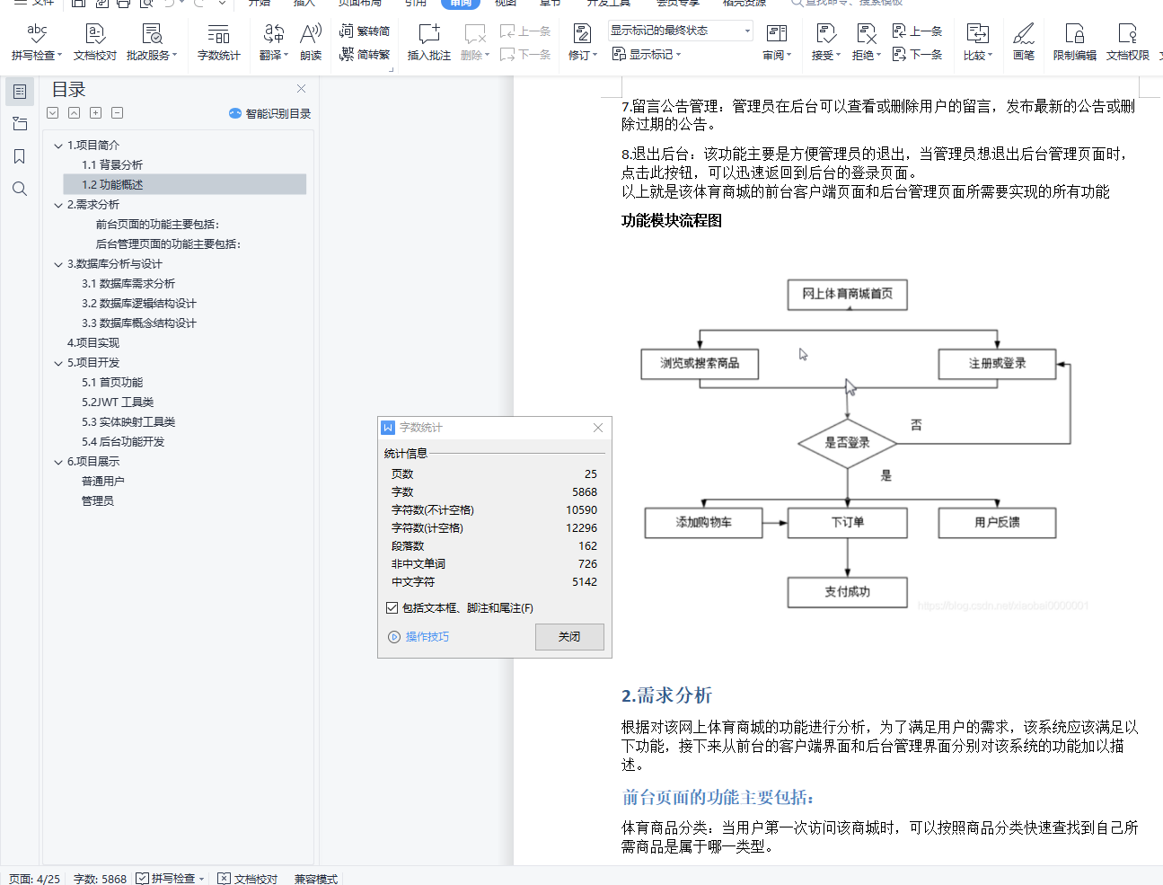Select the 画笔 pen tool
Image resolution: width=1163 pixels, height=885 pixels.
pyautogui.click(x=1024, y=41)
